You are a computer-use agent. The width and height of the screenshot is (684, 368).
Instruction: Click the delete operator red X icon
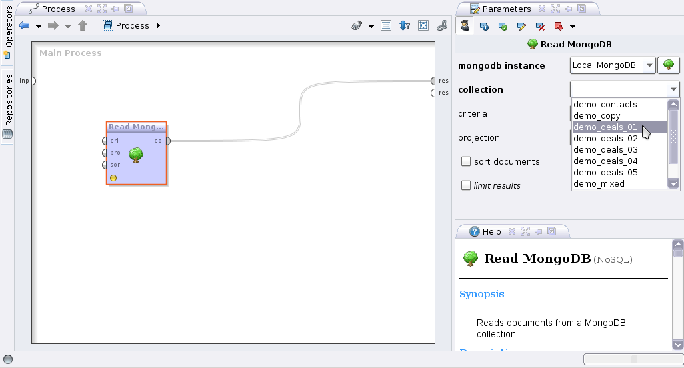(540, 26)
